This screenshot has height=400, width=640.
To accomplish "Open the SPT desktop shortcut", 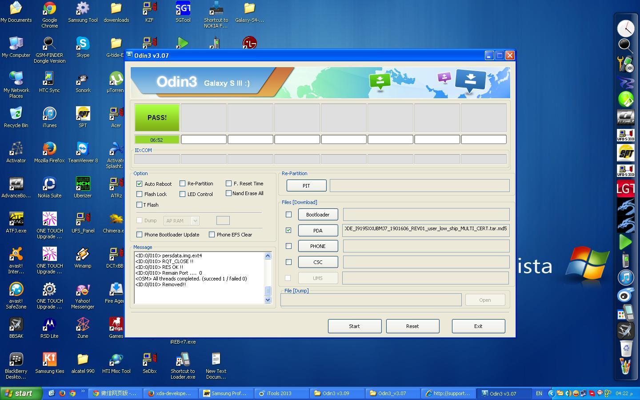I will (83, 117).
